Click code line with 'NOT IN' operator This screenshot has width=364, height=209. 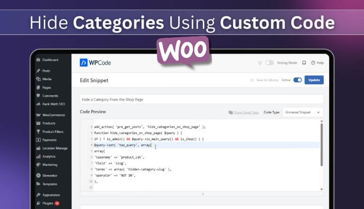click(x=115, y=176)
